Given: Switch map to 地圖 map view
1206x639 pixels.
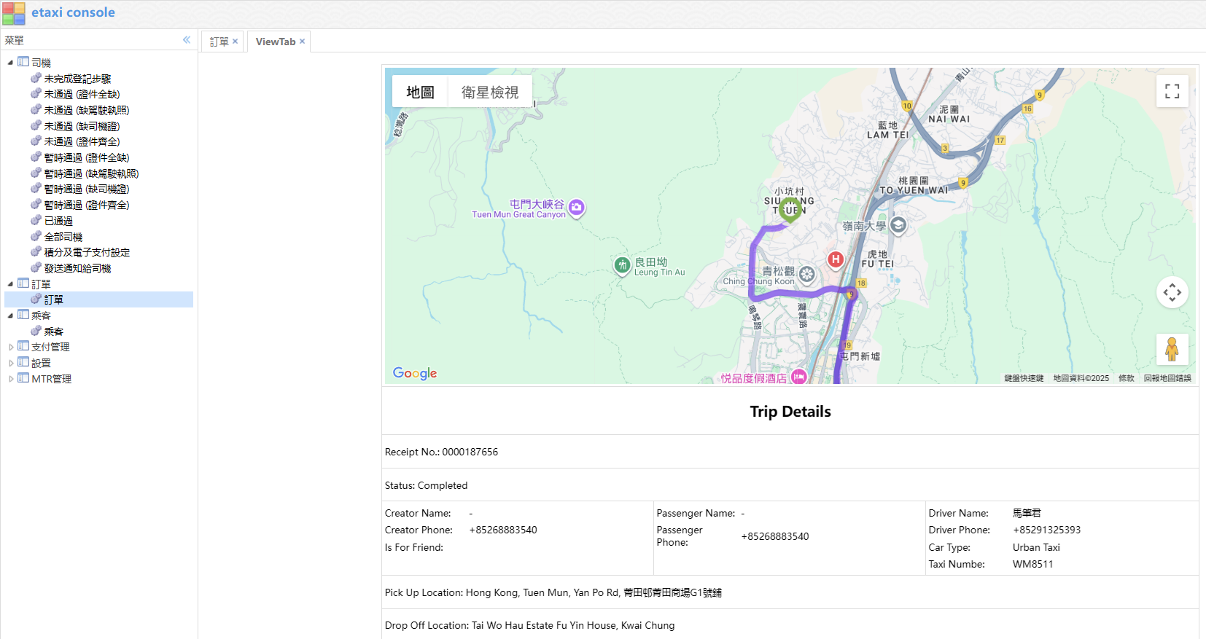Looking at the screenshot, I should pyautogui.click(x=420, y=93).
